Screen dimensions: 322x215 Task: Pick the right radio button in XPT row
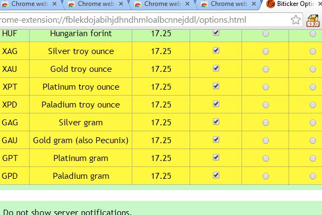tap(313, 87)
